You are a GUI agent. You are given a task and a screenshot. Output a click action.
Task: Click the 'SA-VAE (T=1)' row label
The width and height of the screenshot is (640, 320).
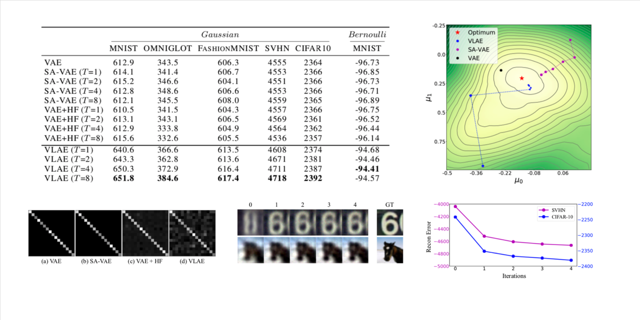coord(73,72)
